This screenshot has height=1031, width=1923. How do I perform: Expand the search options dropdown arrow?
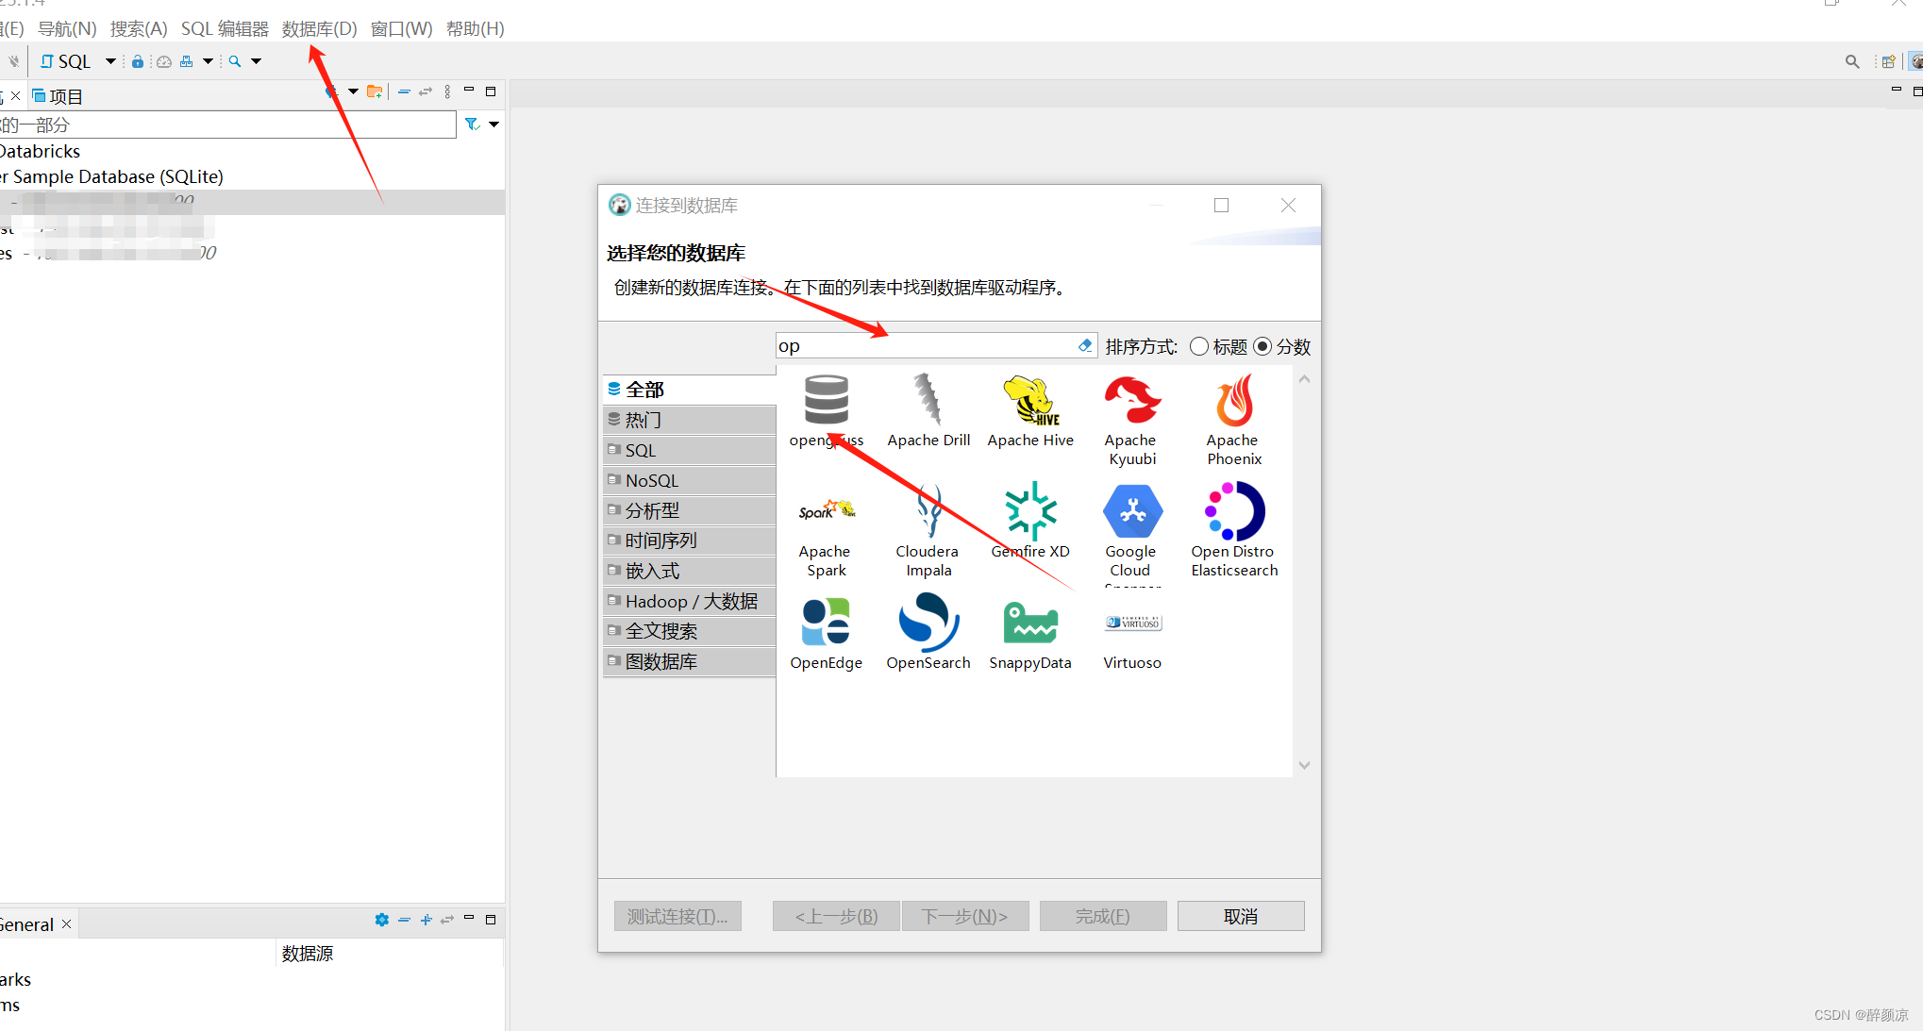pos(255,60)
